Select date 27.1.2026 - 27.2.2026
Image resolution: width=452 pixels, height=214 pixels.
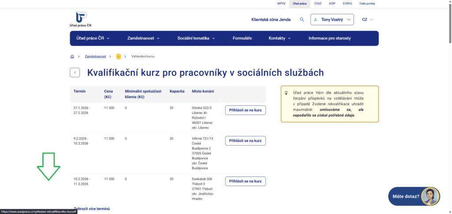82,110
